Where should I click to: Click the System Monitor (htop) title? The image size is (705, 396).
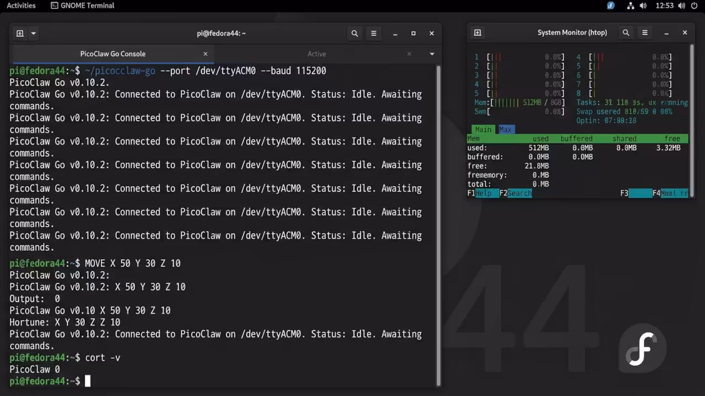pos(572,32)
